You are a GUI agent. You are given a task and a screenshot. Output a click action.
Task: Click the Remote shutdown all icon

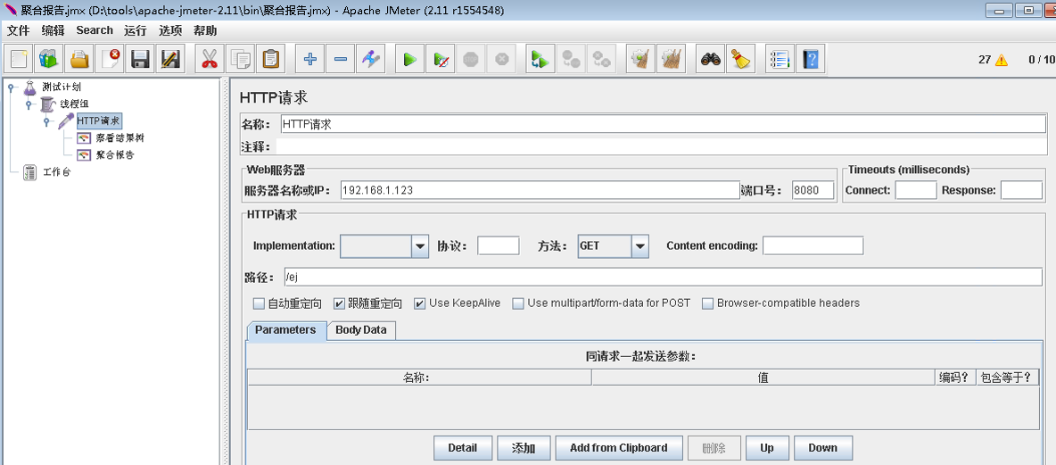click(601, 59)
